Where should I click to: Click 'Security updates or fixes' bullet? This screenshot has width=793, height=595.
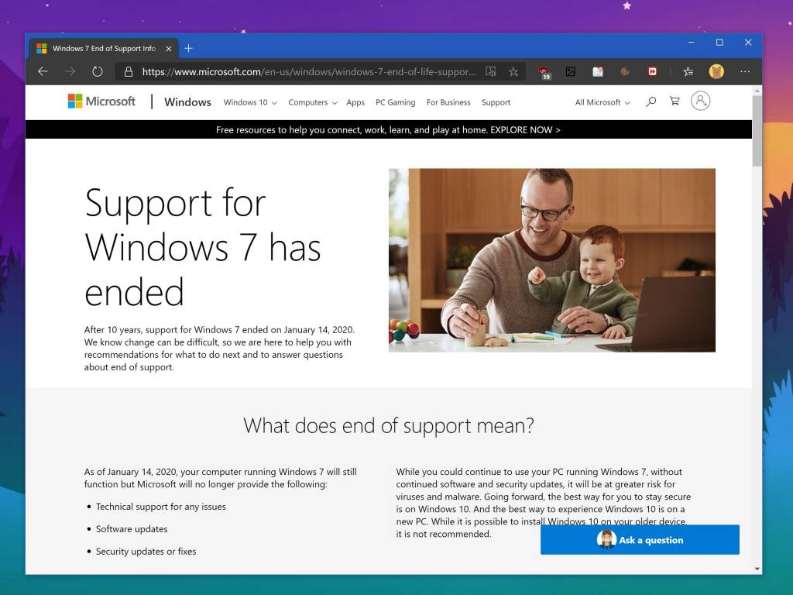(146, 551)
